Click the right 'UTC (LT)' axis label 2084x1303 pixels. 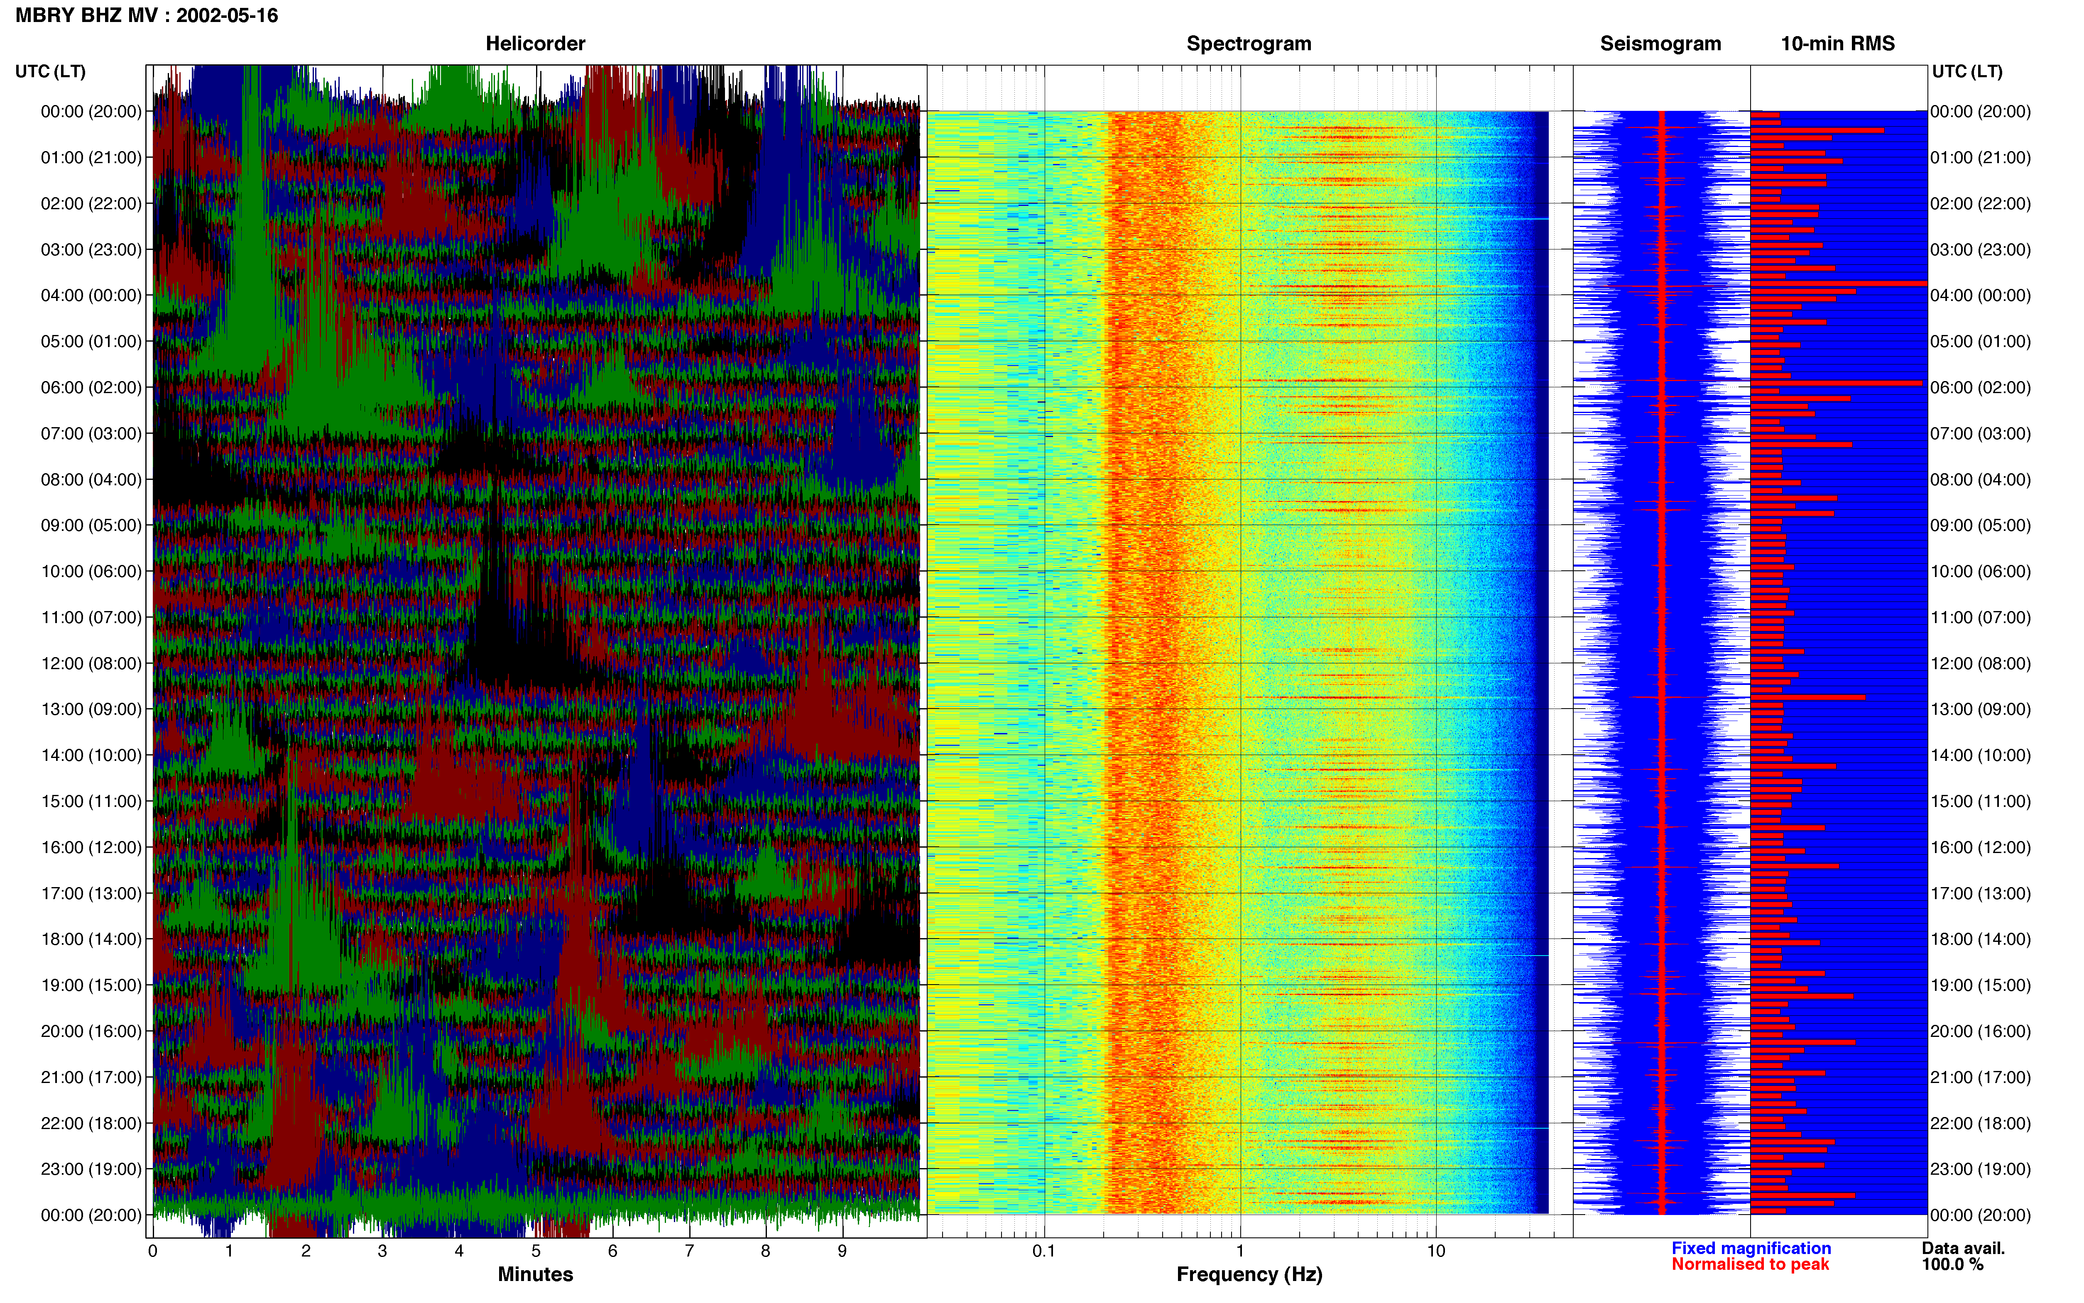click(1967, 71)
